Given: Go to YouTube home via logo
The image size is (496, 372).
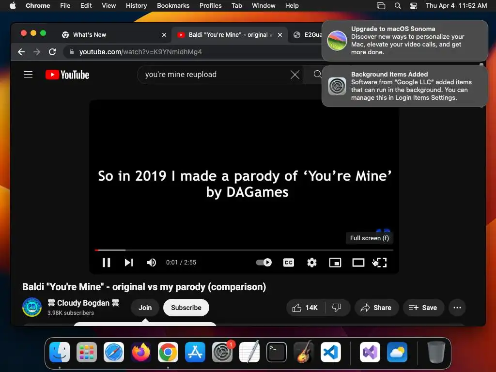Looking at the screenshot, I should pyautogui.click(x=67, y=75).
